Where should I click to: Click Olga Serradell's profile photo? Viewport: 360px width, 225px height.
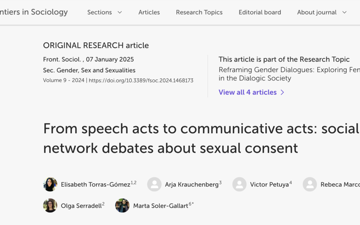(x=50, y=205)
